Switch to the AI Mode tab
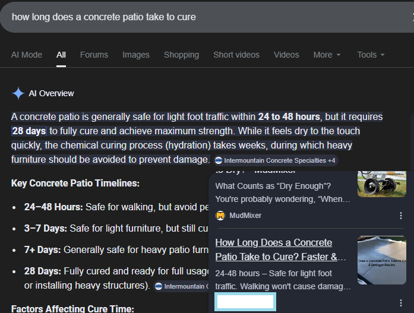The width and height of the screenshot is (414, 313). click(27, 55)
